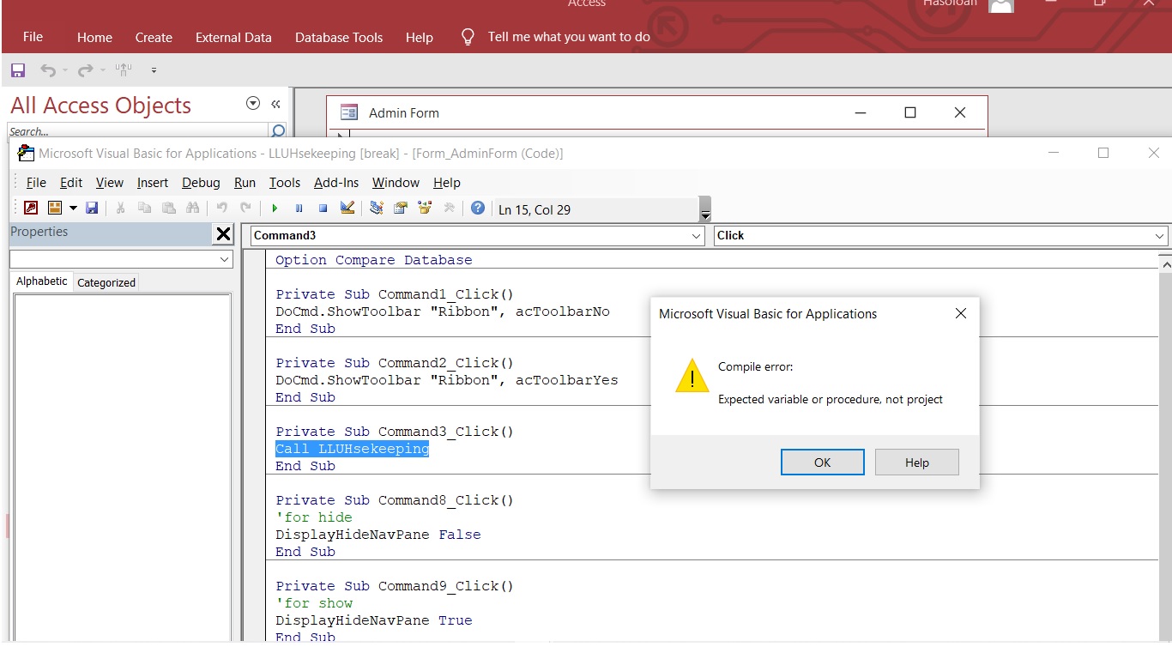Click the Admin Form window icon

pyautogui.click(x=349, y=112)
